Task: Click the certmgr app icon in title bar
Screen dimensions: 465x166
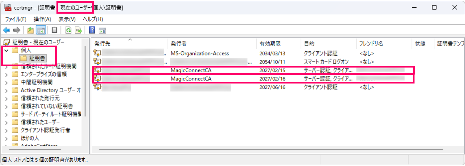Action: pyautogui.click(x=8, y=7)
